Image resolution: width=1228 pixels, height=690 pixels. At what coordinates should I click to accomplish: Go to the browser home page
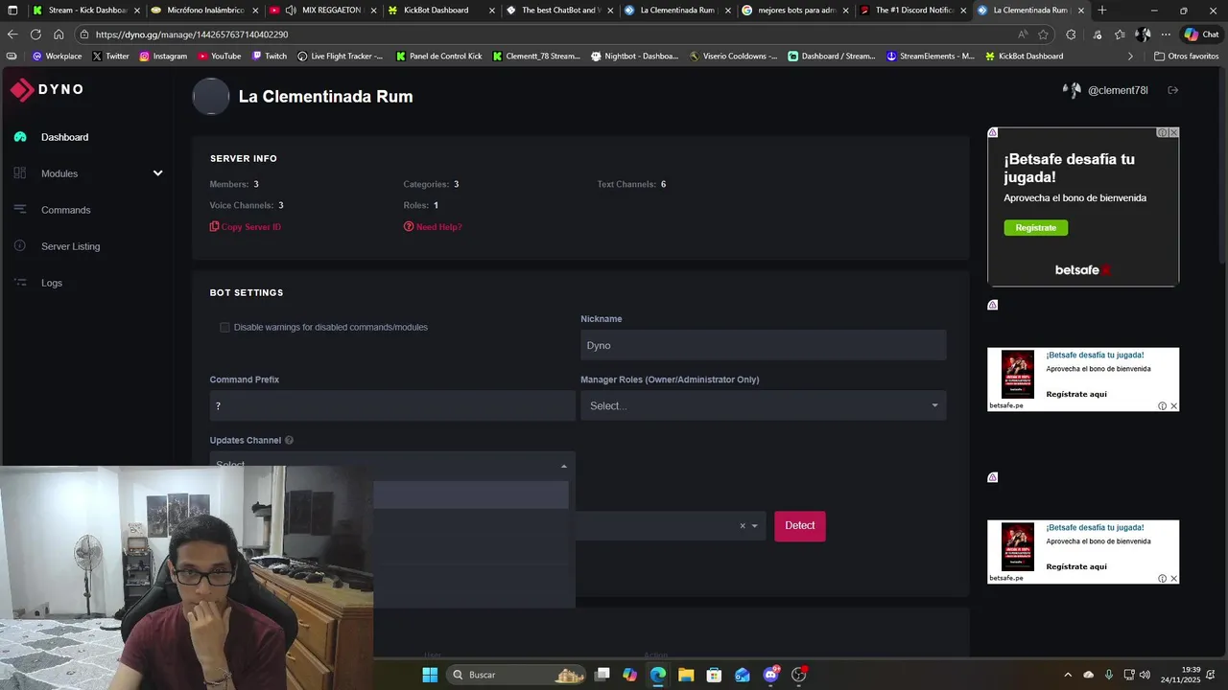pos(59,34)
